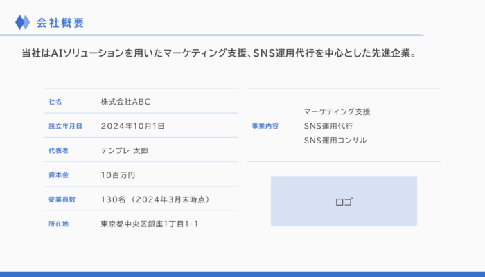
Task: Click the SNS運用コンサル business item
Action: (335, 141)
